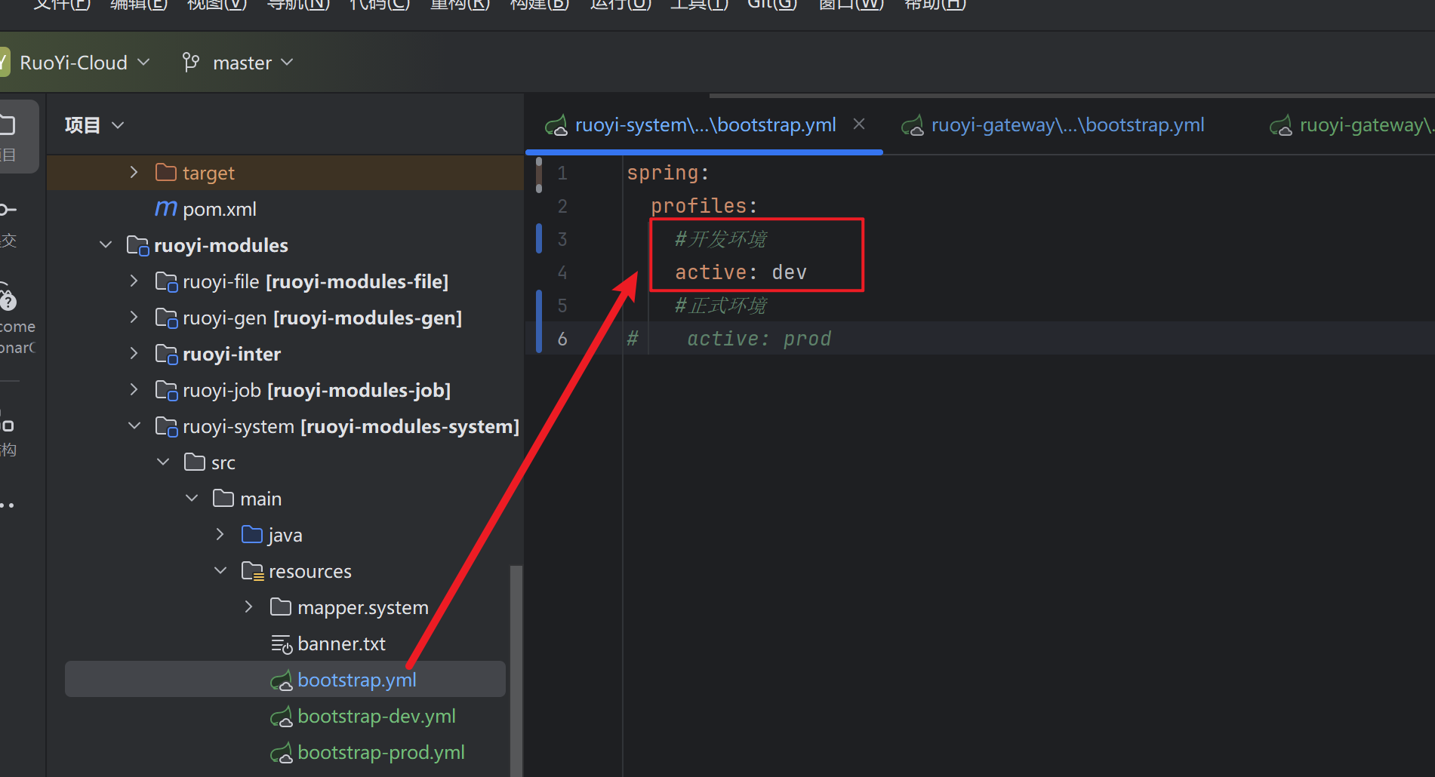Image resolution: width=1435 pixels, height=777 pixels.
Task: Expand the ruoyi-file module
Action: (x=134, y=281)
